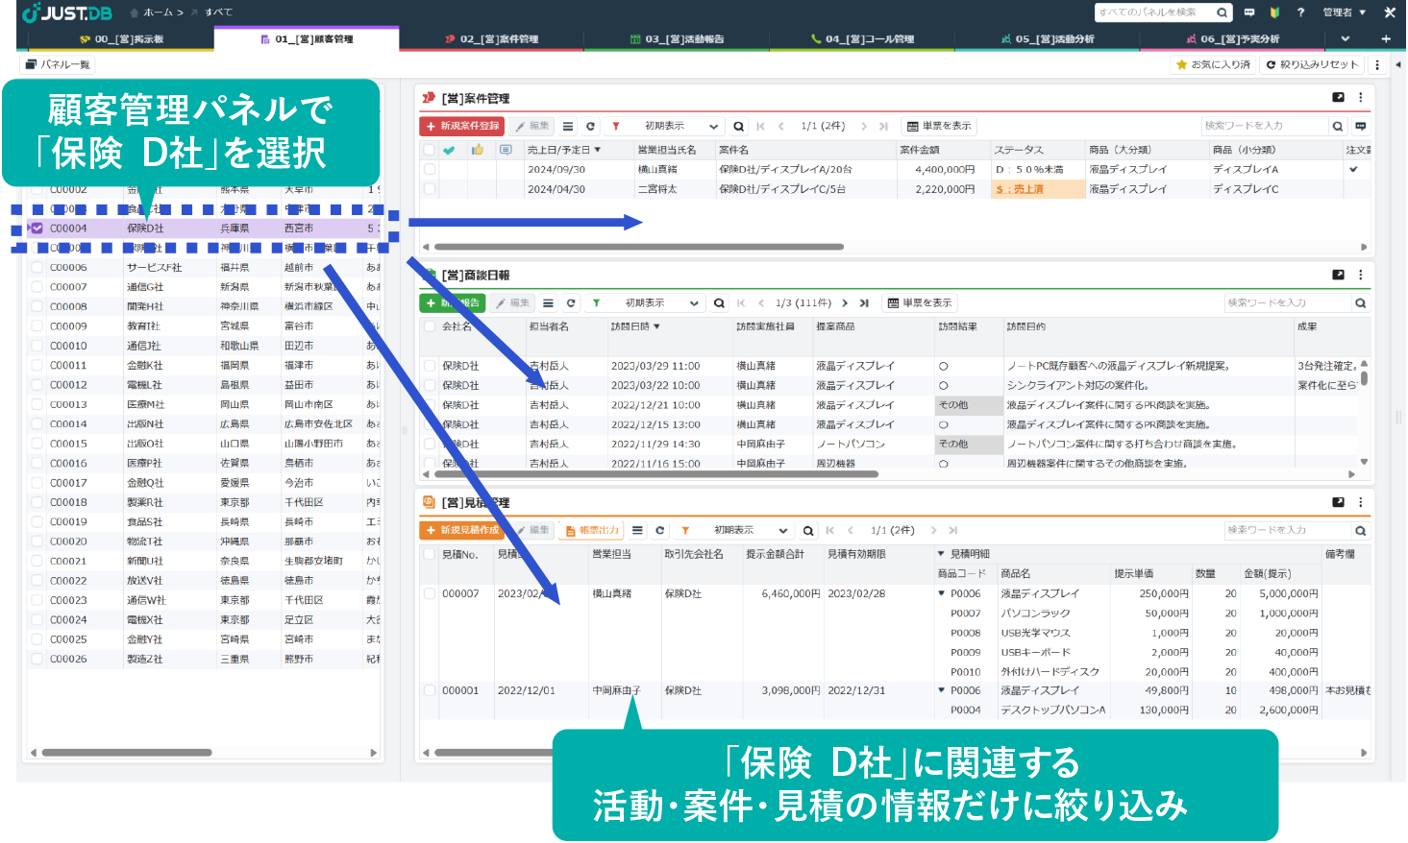The width and height of the screenshot is (1408, 843).
Task: Collapse detail rows of estimate 000007
Action: tap(942, 593)
